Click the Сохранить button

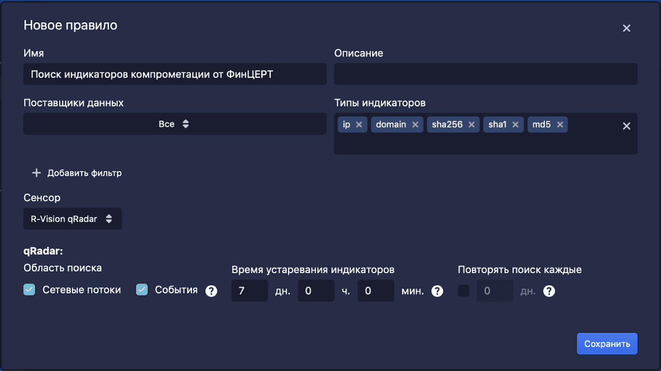click(x=606, y=344)
